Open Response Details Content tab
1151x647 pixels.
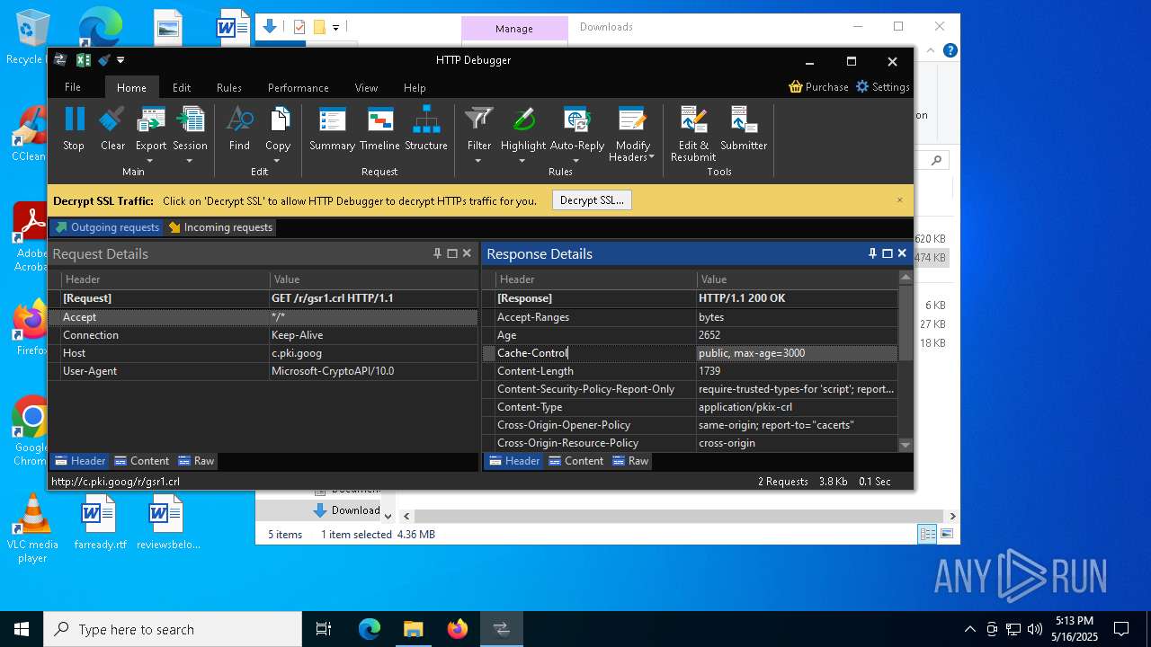[x=576, y=461]
